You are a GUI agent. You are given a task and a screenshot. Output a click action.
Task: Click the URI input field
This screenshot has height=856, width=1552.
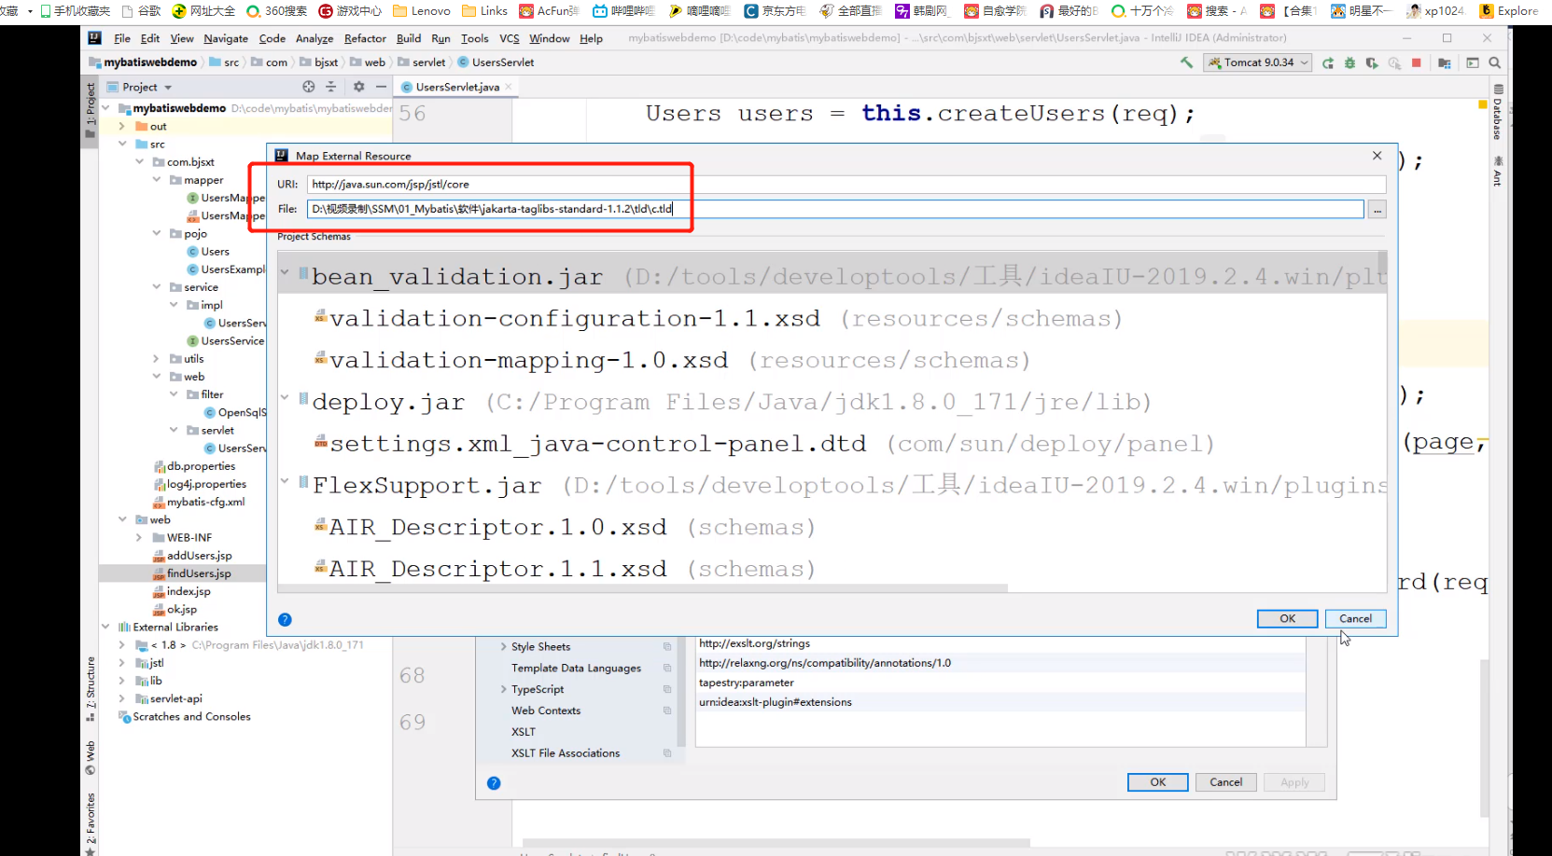pos(846,185)
